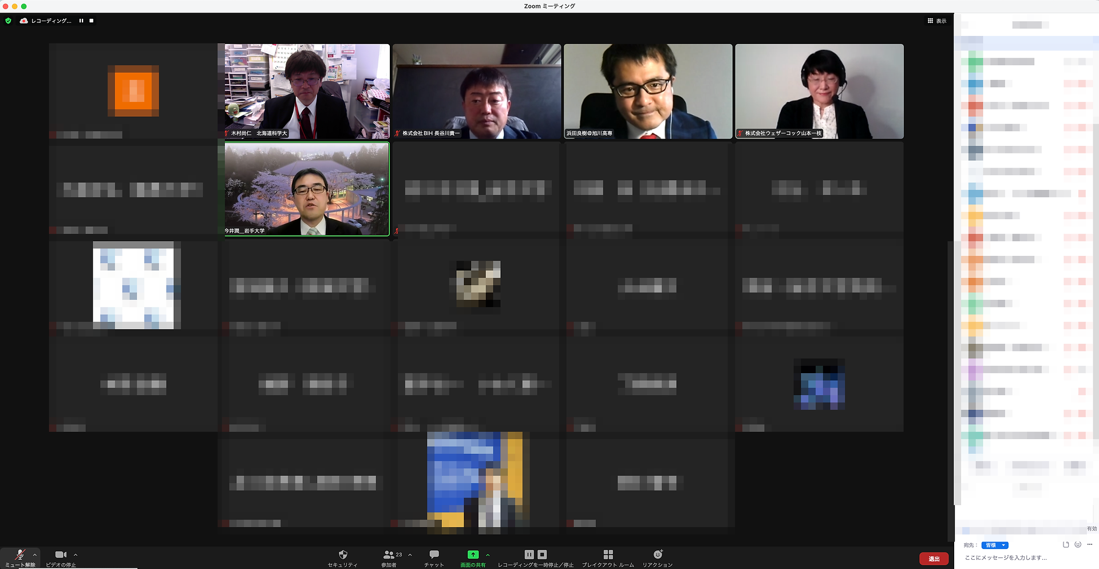
Task: Open the 皆様 chat recipient dropdown
Action: (x=995, y=545)
